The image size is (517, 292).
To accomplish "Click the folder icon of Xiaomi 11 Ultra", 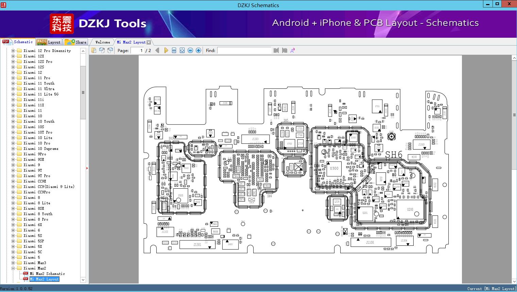I will click(19, 89).
